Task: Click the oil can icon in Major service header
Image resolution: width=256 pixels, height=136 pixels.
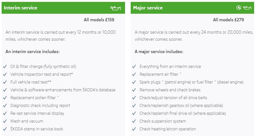Action: click(x=247, y=8)
